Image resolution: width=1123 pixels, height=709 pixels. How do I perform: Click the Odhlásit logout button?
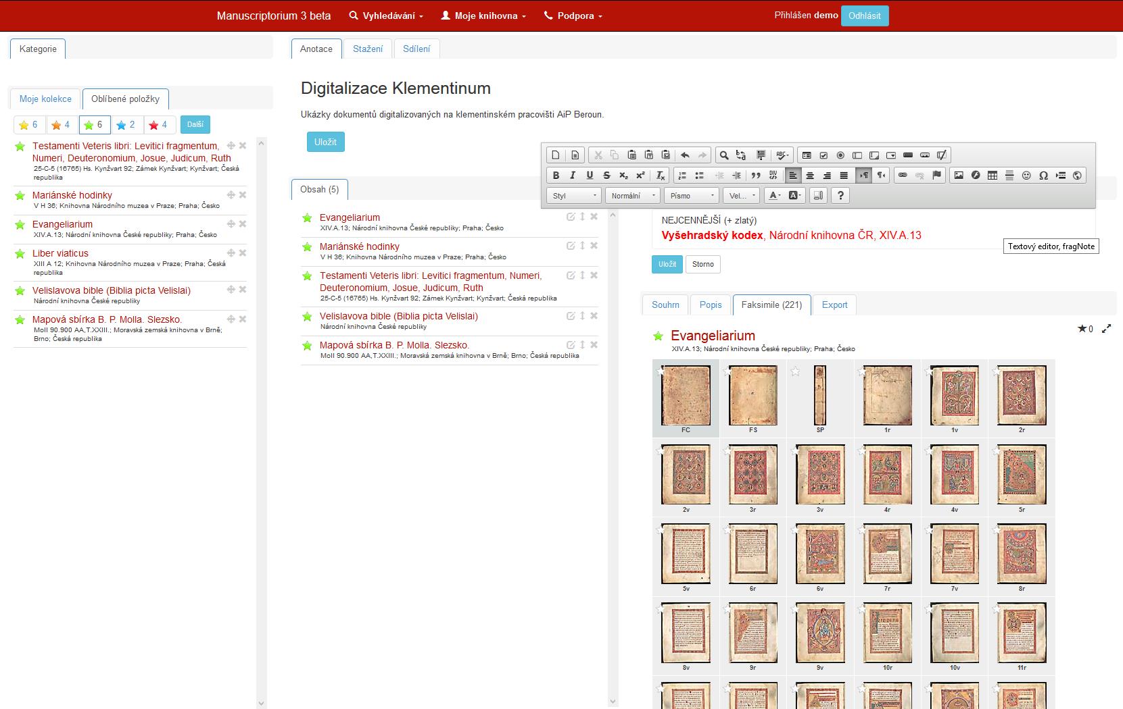pos(865,16)
